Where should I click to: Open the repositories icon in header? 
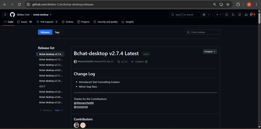(x=240, y=15)
